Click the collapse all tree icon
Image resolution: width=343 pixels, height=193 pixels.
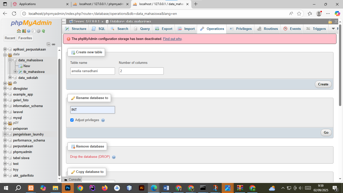click(x=49, y=44)
